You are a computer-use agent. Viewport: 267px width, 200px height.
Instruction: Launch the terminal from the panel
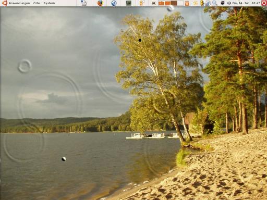point(128,3)
